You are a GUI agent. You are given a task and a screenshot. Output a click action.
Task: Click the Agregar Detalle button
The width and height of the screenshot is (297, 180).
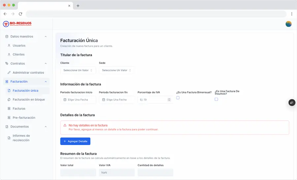point(75,141)
